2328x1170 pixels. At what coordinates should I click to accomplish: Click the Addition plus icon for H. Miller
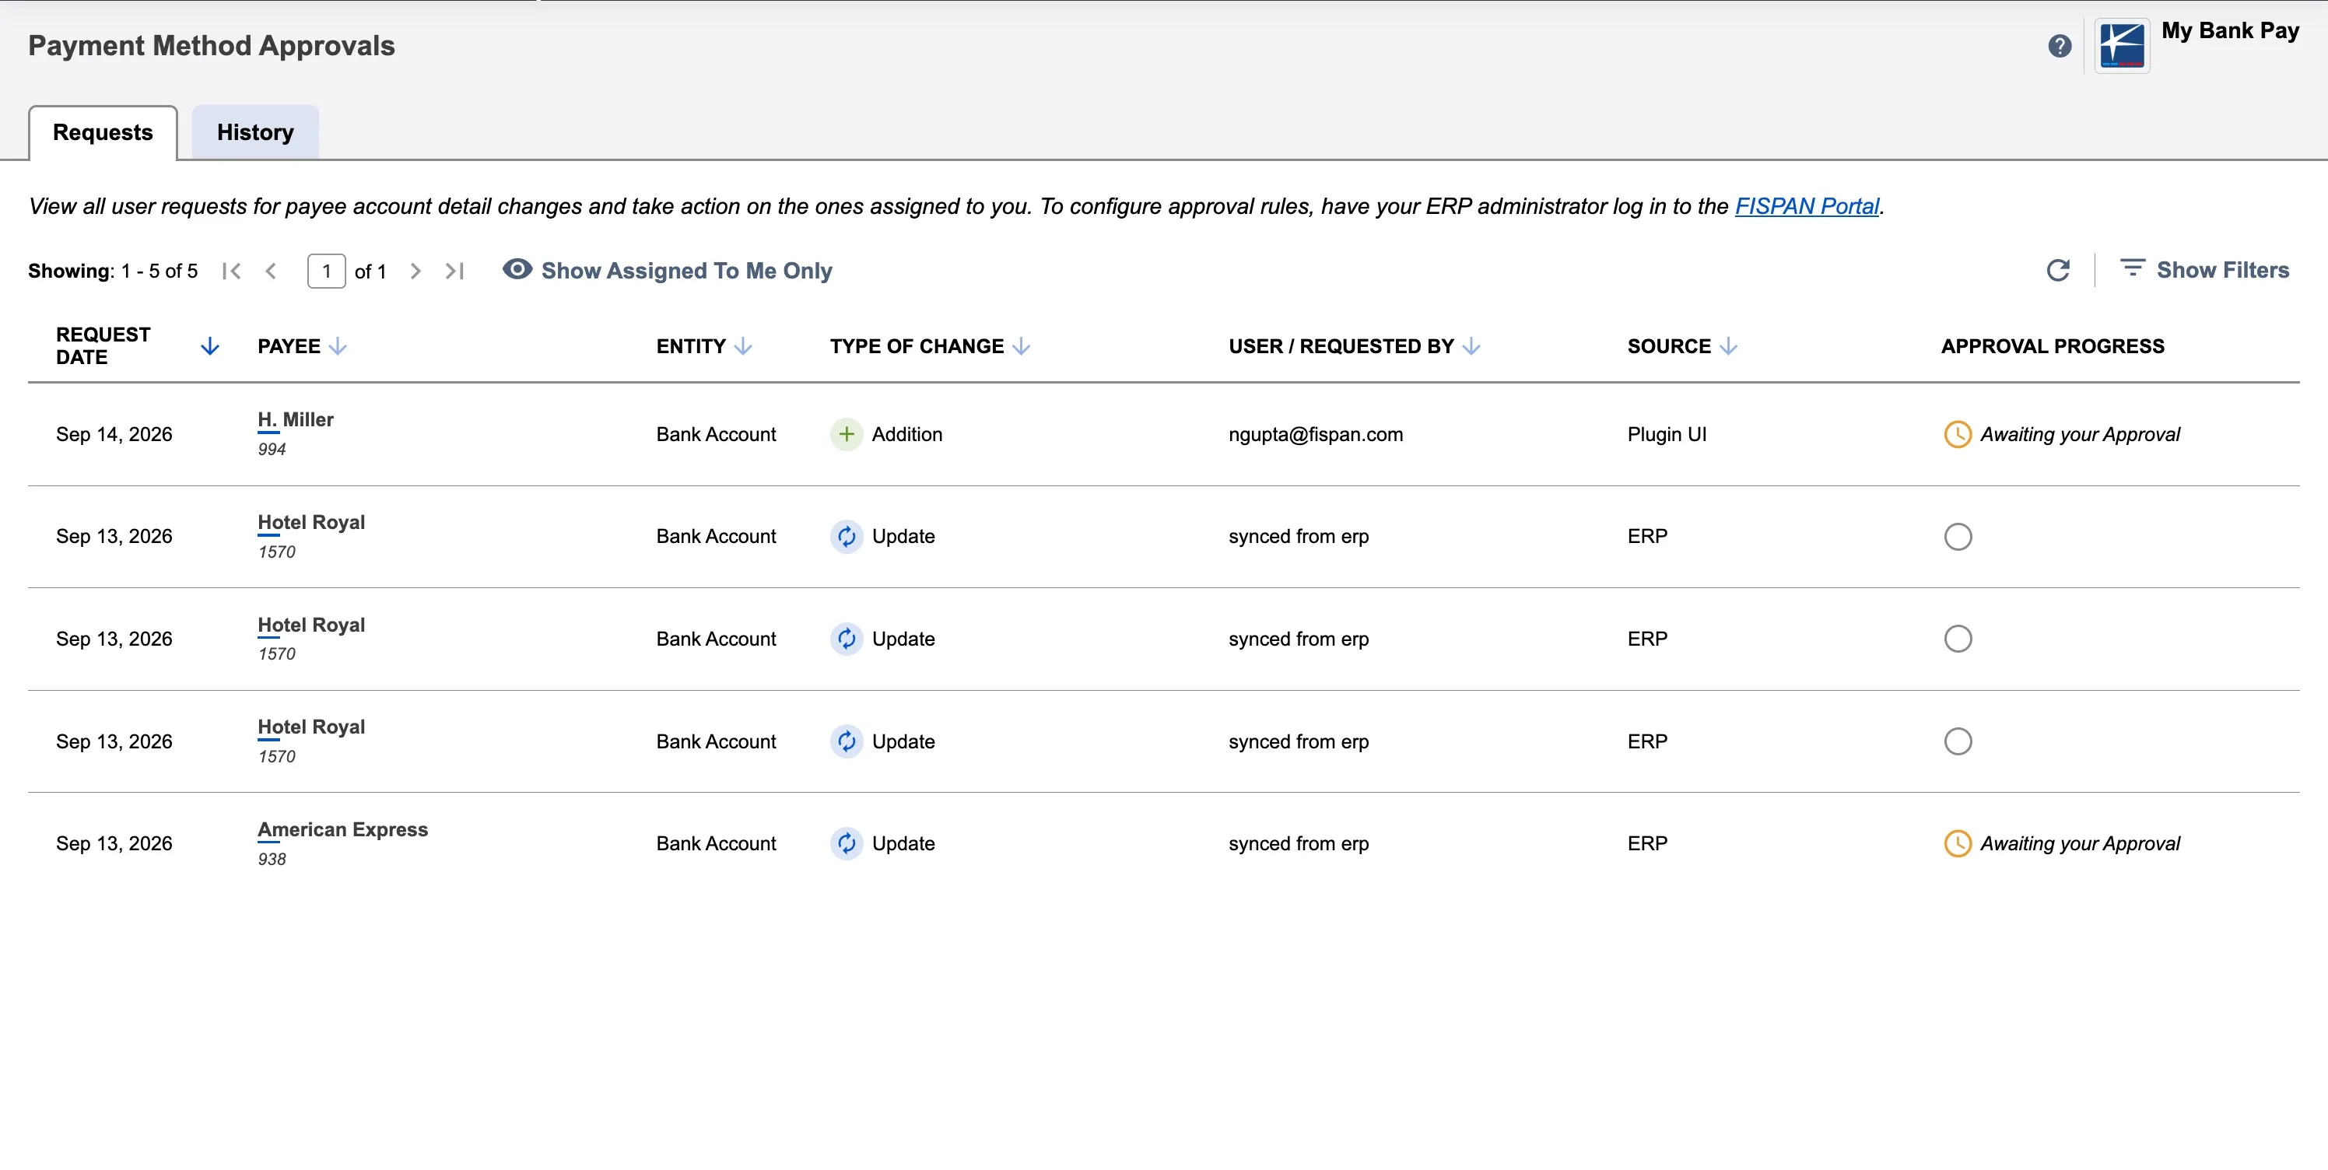pos(846,435)
